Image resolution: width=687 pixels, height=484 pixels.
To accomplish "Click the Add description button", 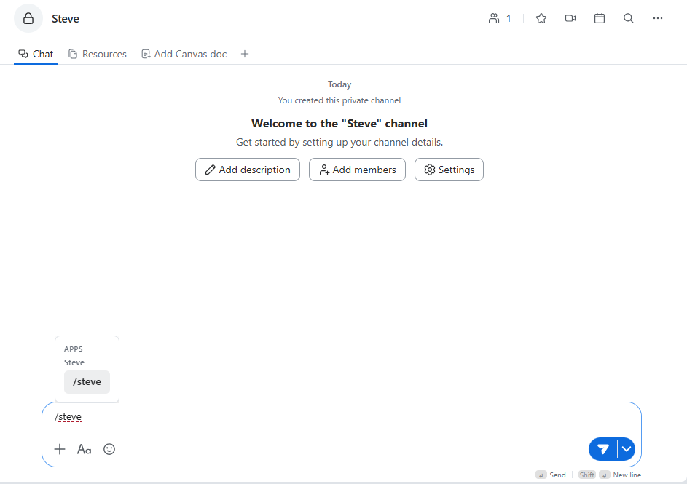I will [248, 170].
